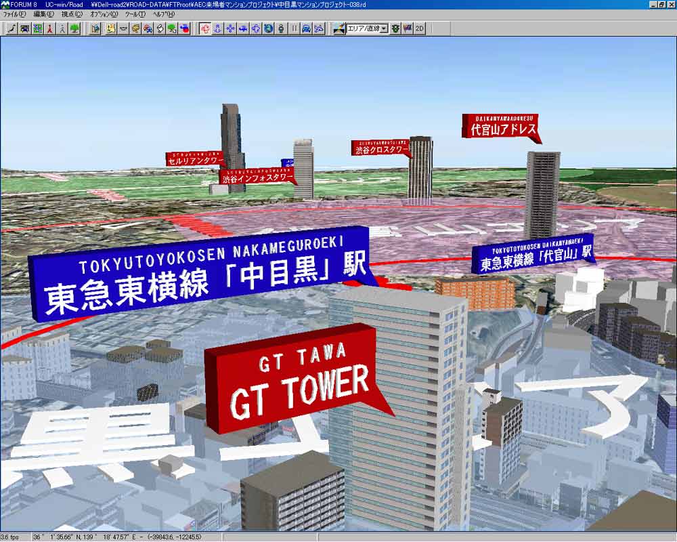
Task: Click the (-39843.6, -12245.5) coordinates text
Action: [175, 537]
